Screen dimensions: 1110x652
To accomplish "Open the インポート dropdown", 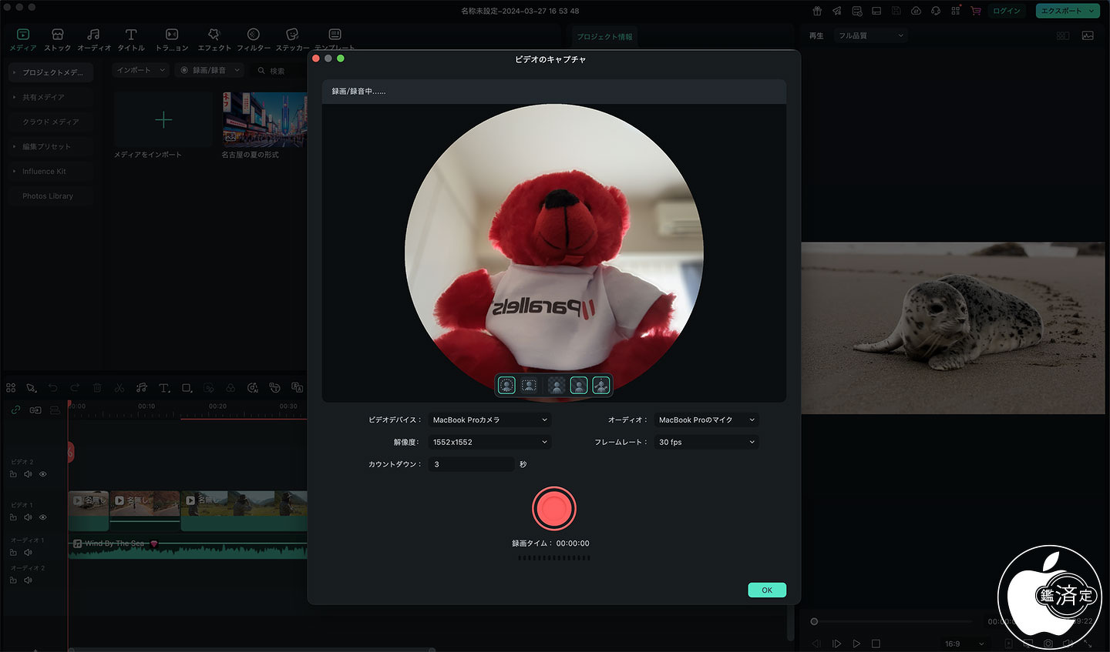I will 140,70.
